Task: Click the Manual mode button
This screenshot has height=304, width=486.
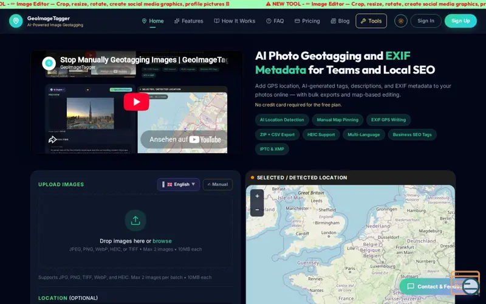Action: pyautogui.click(x=217, y=184)
